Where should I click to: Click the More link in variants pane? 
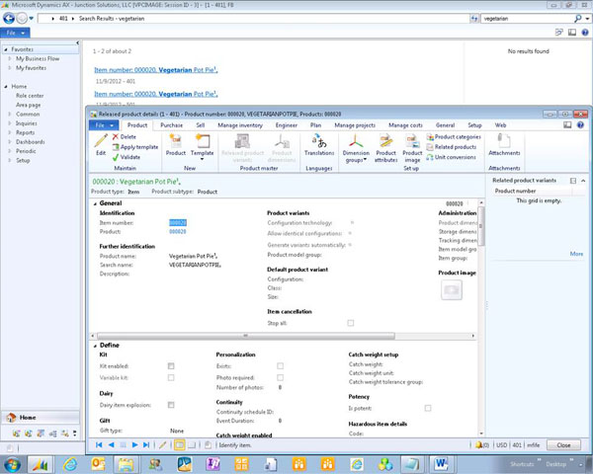pos(576,254)
